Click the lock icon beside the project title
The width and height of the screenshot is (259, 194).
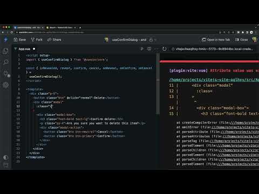(151, 40)
